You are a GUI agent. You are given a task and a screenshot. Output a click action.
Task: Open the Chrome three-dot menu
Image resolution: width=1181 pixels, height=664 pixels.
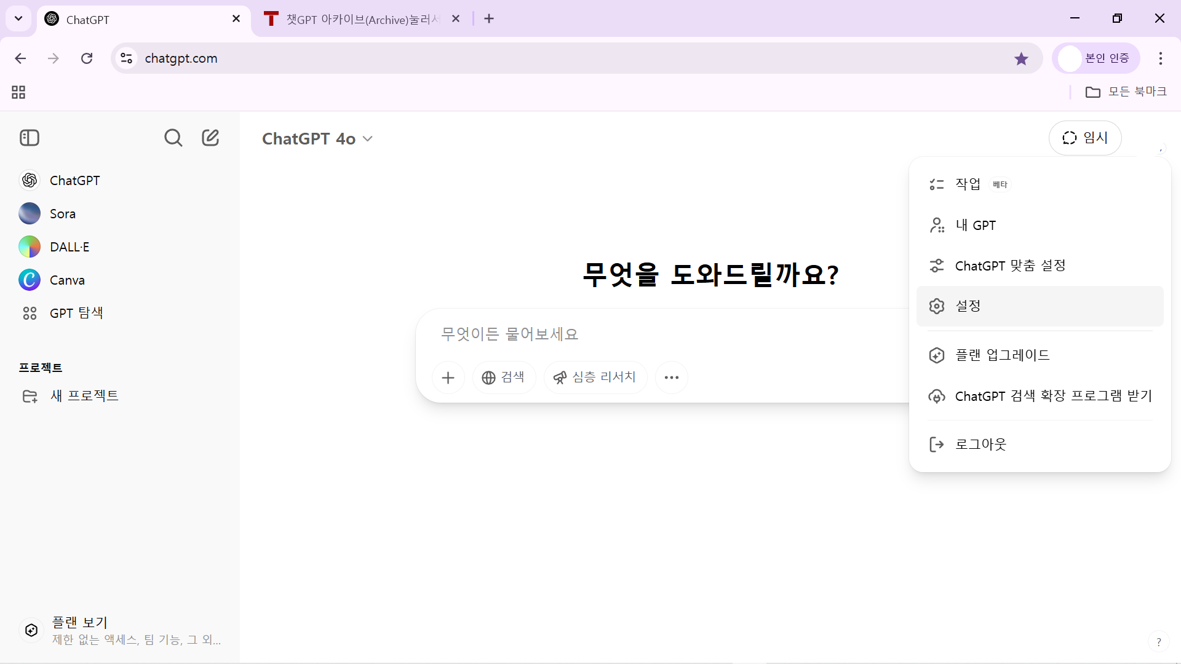click(1160, 58)
